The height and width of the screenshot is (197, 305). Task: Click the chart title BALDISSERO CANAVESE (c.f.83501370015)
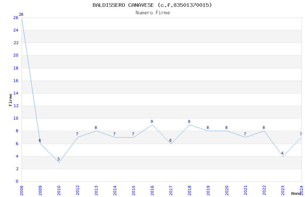coord(152,5)
